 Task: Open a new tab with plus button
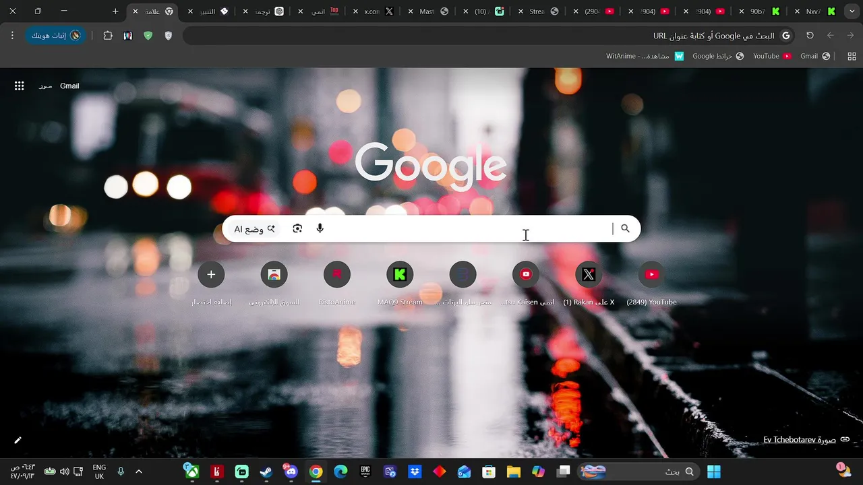[x=115, y=11]
